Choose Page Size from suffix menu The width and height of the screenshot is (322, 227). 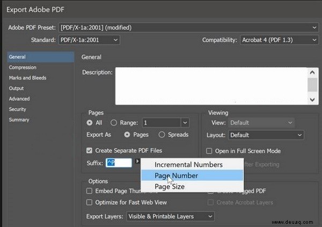tap(192, 186)
